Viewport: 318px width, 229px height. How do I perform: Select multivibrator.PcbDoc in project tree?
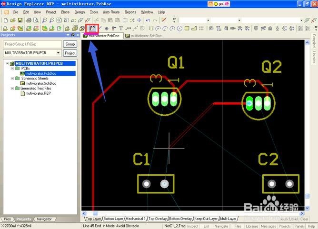click(x=40, y=73)
